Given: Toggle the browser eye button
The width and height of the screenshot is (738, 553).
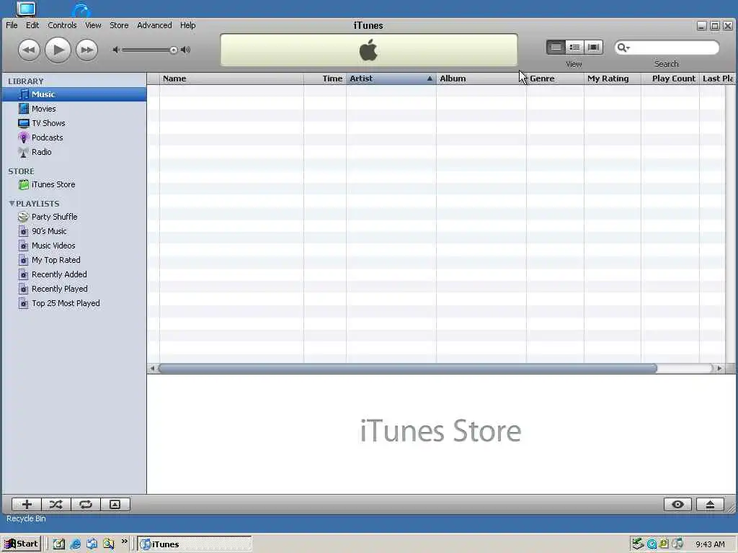Looking at the screenshot, I should click(677, 505).
